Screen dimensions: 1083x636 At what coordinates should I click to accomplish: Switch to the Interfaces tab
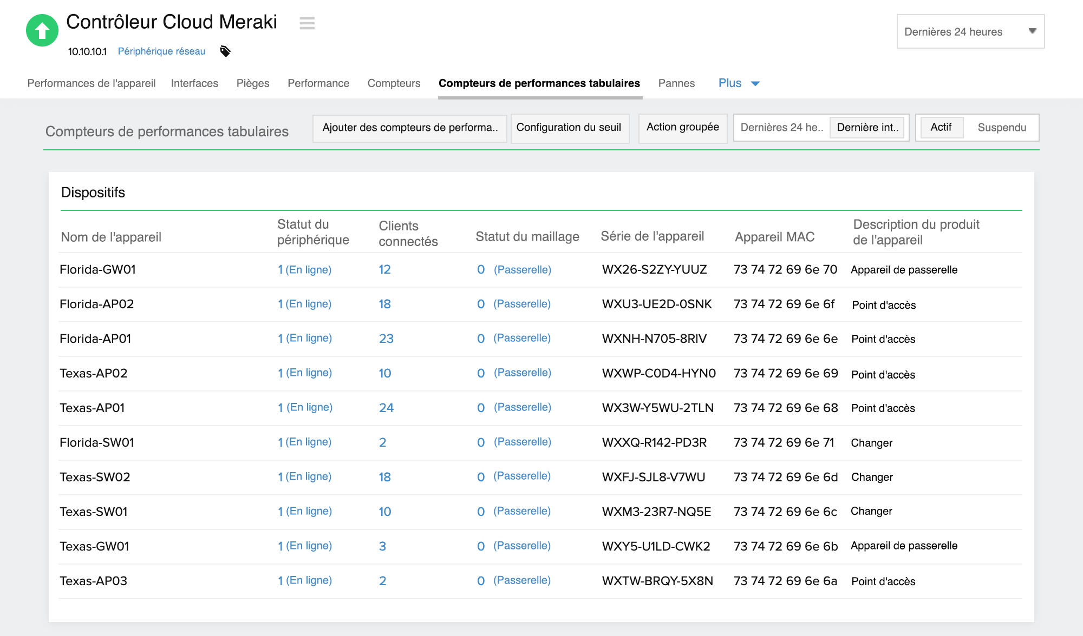(194, 83)
